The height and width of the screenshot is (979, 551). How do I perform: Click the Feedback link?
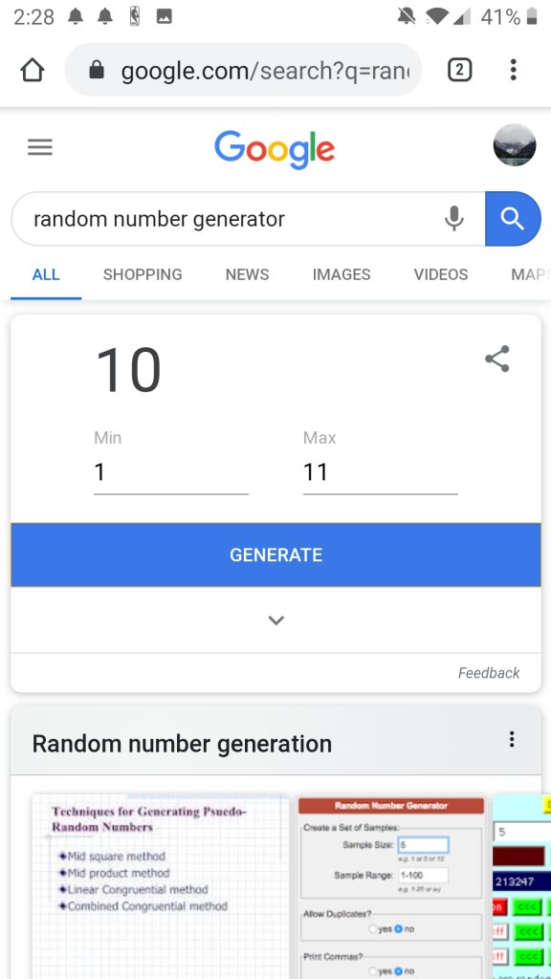489,672
